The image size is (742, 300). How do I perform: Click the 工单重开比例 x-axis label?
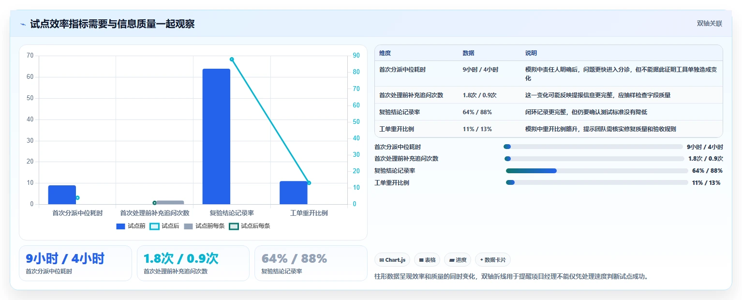pos(309,213)
